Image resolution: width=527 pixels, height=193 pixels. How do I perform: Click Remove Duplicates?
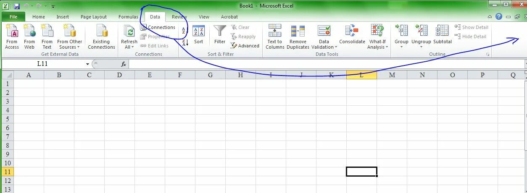click(x=298, y=37)
